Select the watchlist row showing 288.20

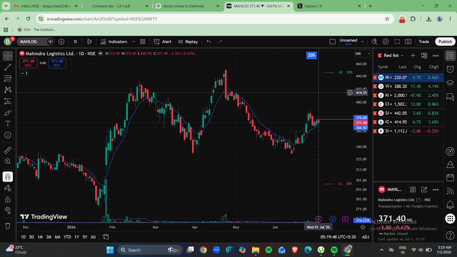pos(408,86)
